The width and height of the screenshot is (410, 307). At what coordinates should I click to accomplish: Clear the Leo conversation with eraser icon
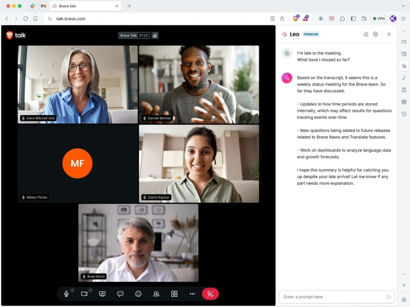pos(366,34)
